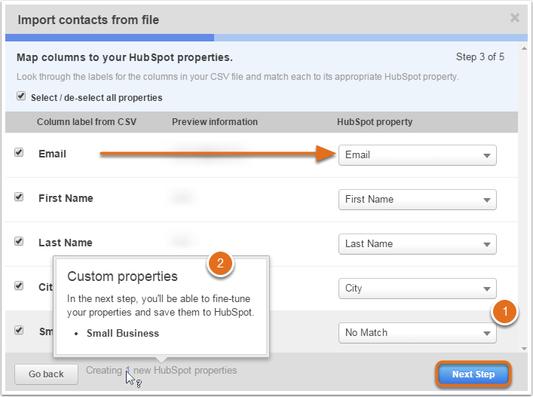This screenshot has height=397, width=533.
Task: Toggle the Small Business row checkbox
Action: (x=19, y=330)
